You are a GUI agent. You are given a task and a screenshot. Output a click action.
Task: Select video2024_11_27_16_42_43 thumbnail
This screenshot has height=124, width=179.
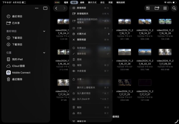click(x=145, y=52)
